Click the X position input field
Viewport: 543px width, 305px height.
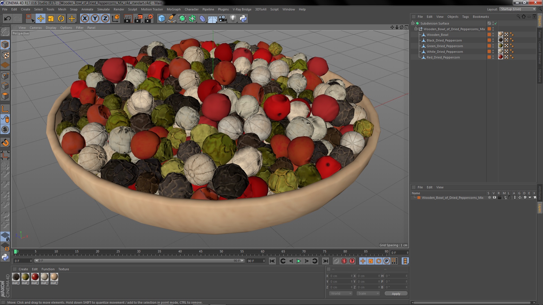(x=341, y=276)
